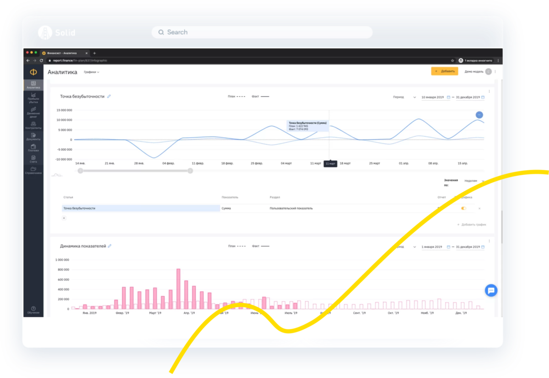Click the small plus under Статья column
The width and height of the screenshot is (549, 378).
pyautogui.click(x=64, y=218)
